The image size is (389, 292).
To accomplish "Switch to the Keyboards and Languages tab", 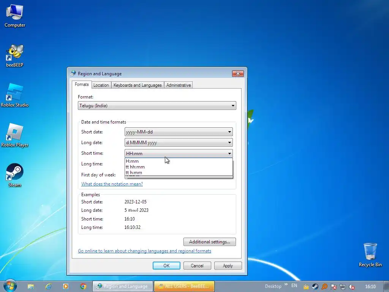I will 138,85.
